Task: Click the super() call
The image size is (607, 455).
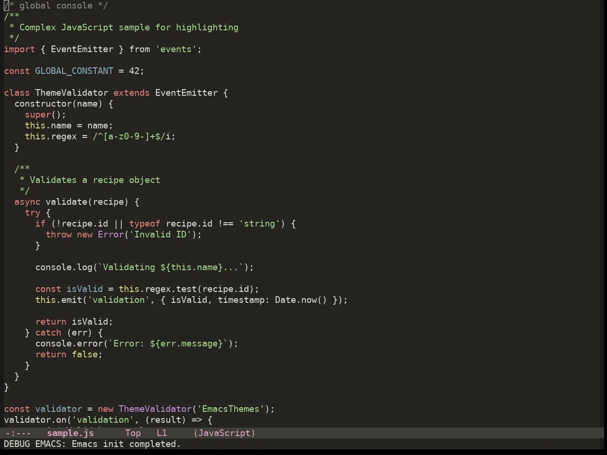Action: tap(46, 115)
